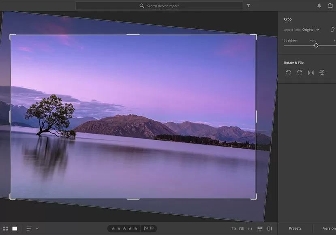Expand the sort order chevron
This screenshot has width=336, height=235.
(37, 229)
